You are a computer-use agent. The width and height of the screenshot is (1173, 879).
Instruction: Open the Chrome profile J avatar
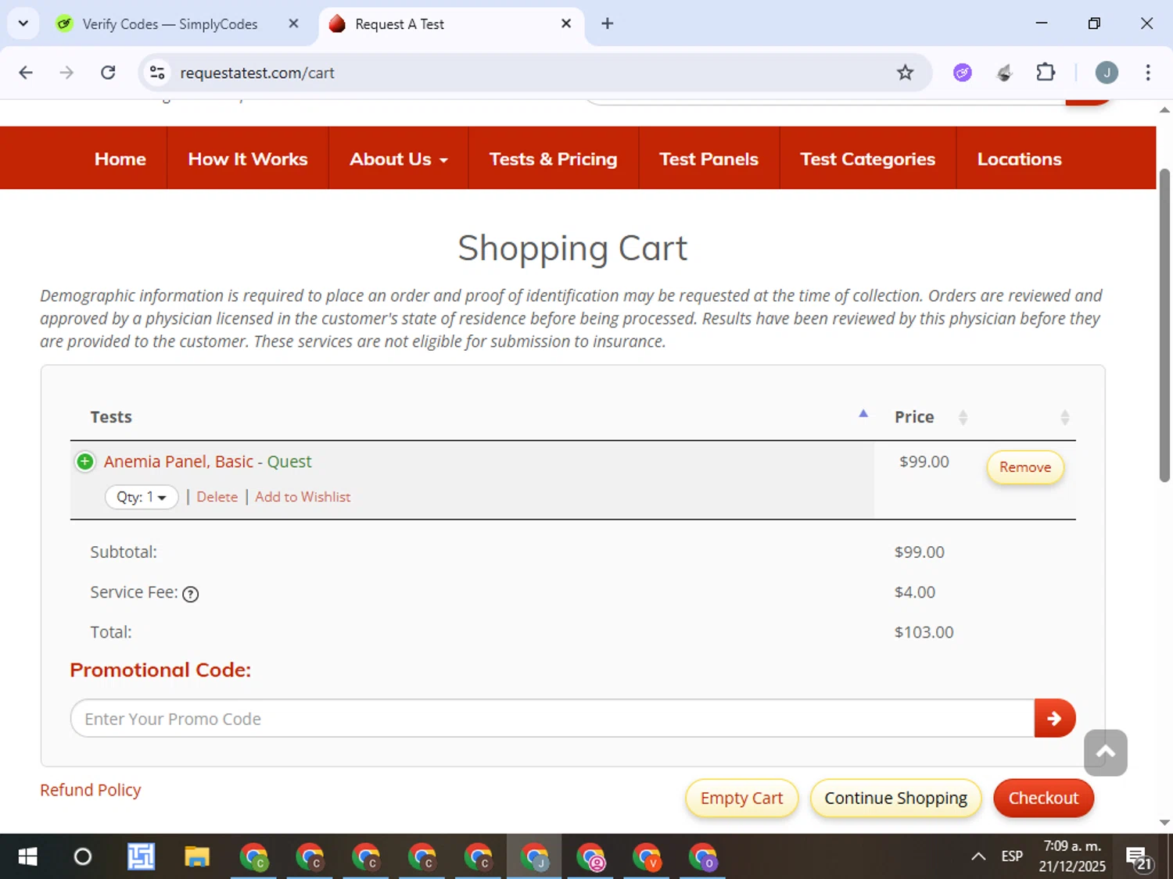[1106, 73]
